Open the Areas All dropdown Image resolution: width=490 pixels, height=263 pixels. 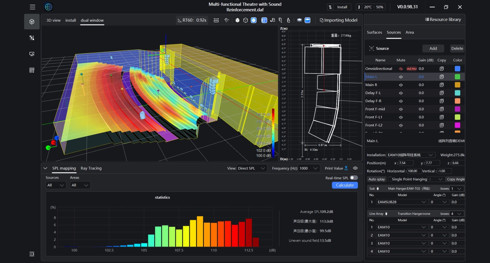(80, 185)
